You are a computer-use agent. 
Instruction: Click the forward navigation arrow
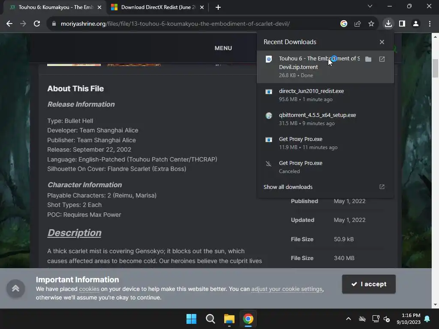(x=23, y=24)
